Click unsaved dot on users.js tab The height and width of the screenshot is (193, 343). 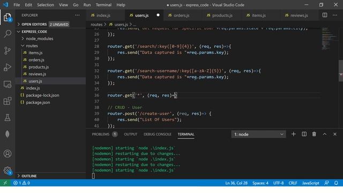coord(158,15)
